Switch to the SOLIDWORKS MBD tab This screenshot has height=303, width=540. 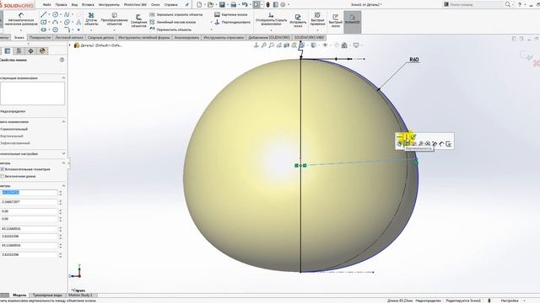pos(309,37)
